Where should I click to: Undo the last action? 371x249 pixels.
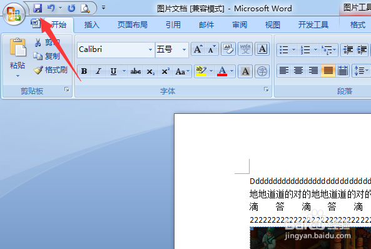point(51,8)
